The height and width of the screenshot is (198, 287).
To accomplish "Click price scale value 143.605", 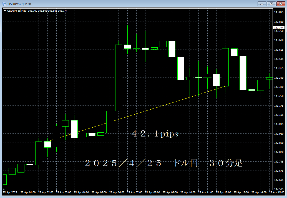I will click(279, 50).
